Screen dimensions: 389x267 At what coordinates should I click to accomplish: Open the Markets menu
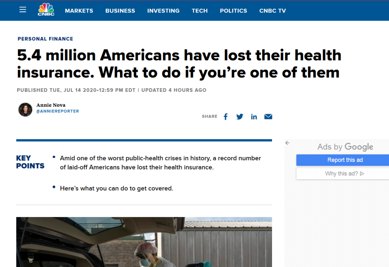79,11
